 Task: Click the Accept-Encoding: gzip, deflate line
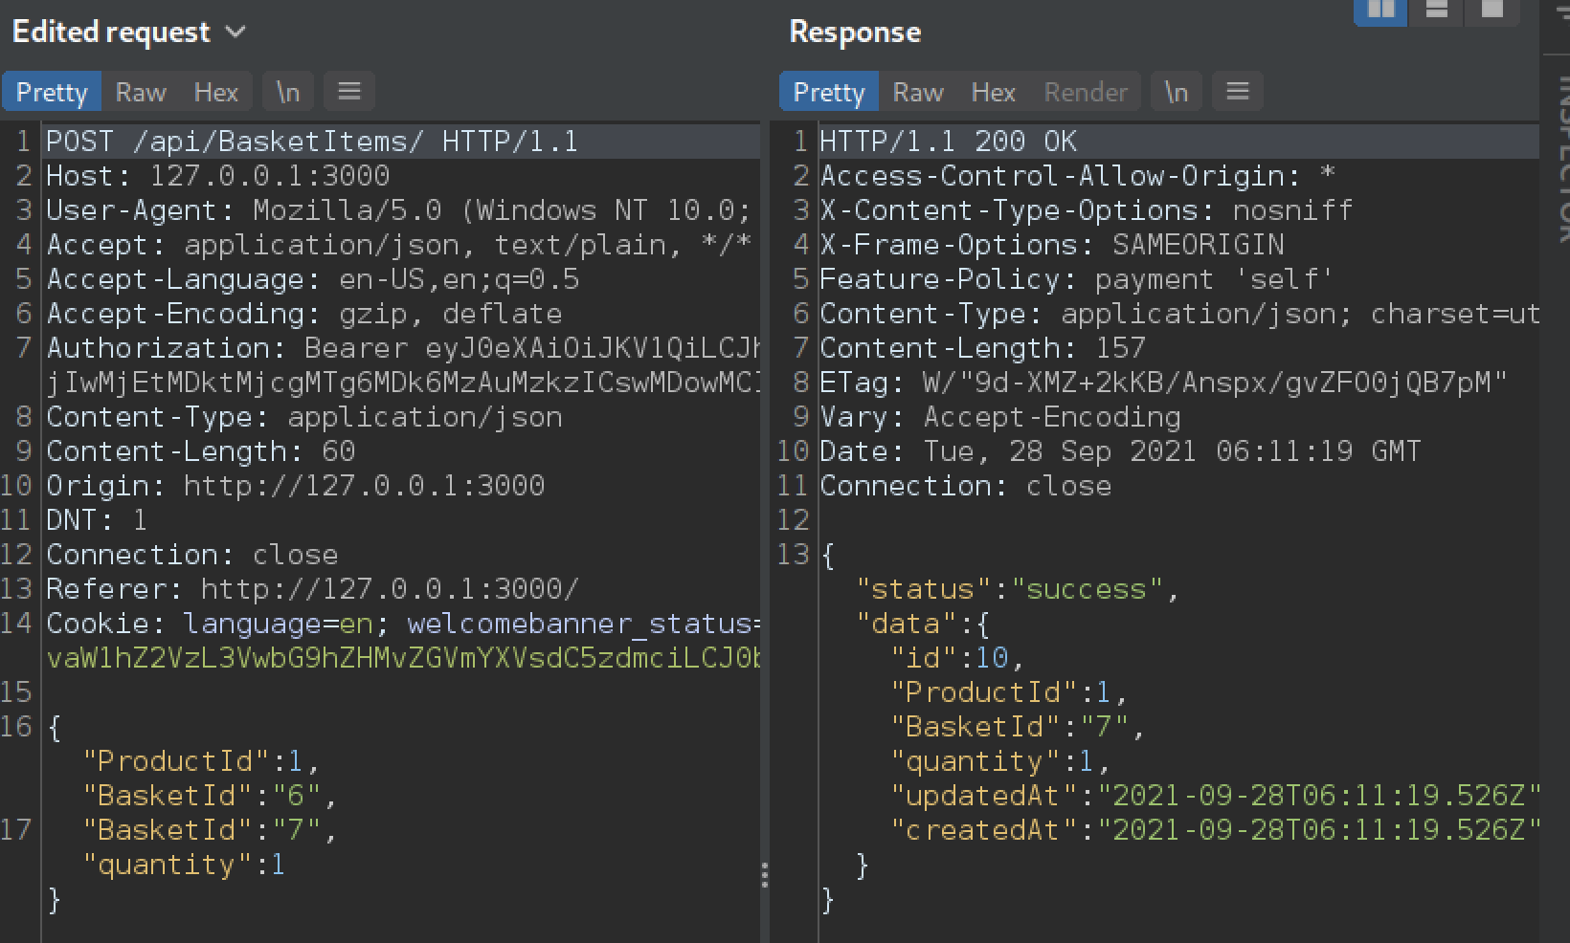pyautogui.click(x=304, y=314)
